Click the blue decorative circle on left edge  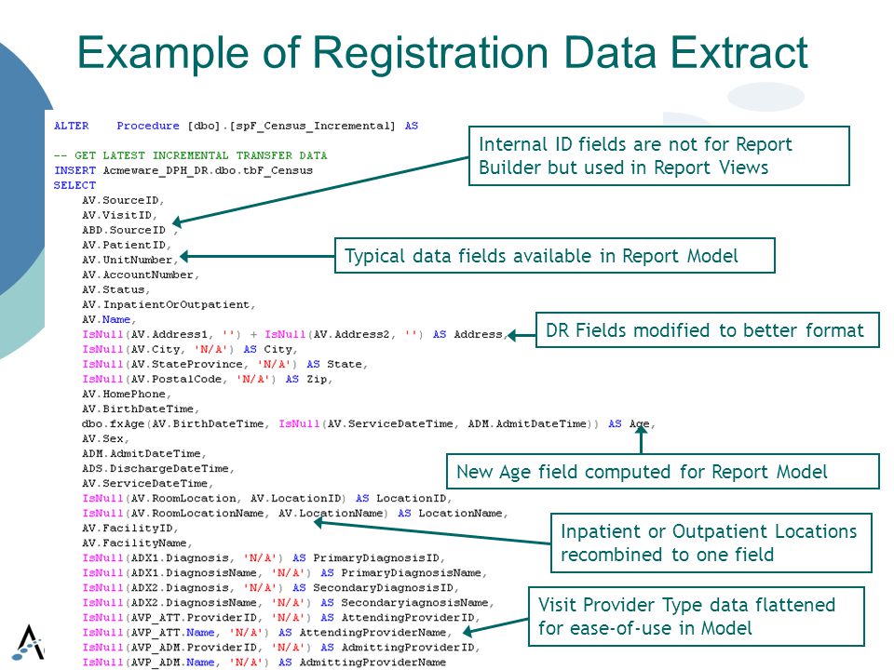tap(22, 171)
